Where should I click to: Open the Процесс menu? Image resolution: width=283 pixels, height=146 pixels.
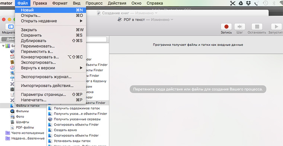[94, 3]
